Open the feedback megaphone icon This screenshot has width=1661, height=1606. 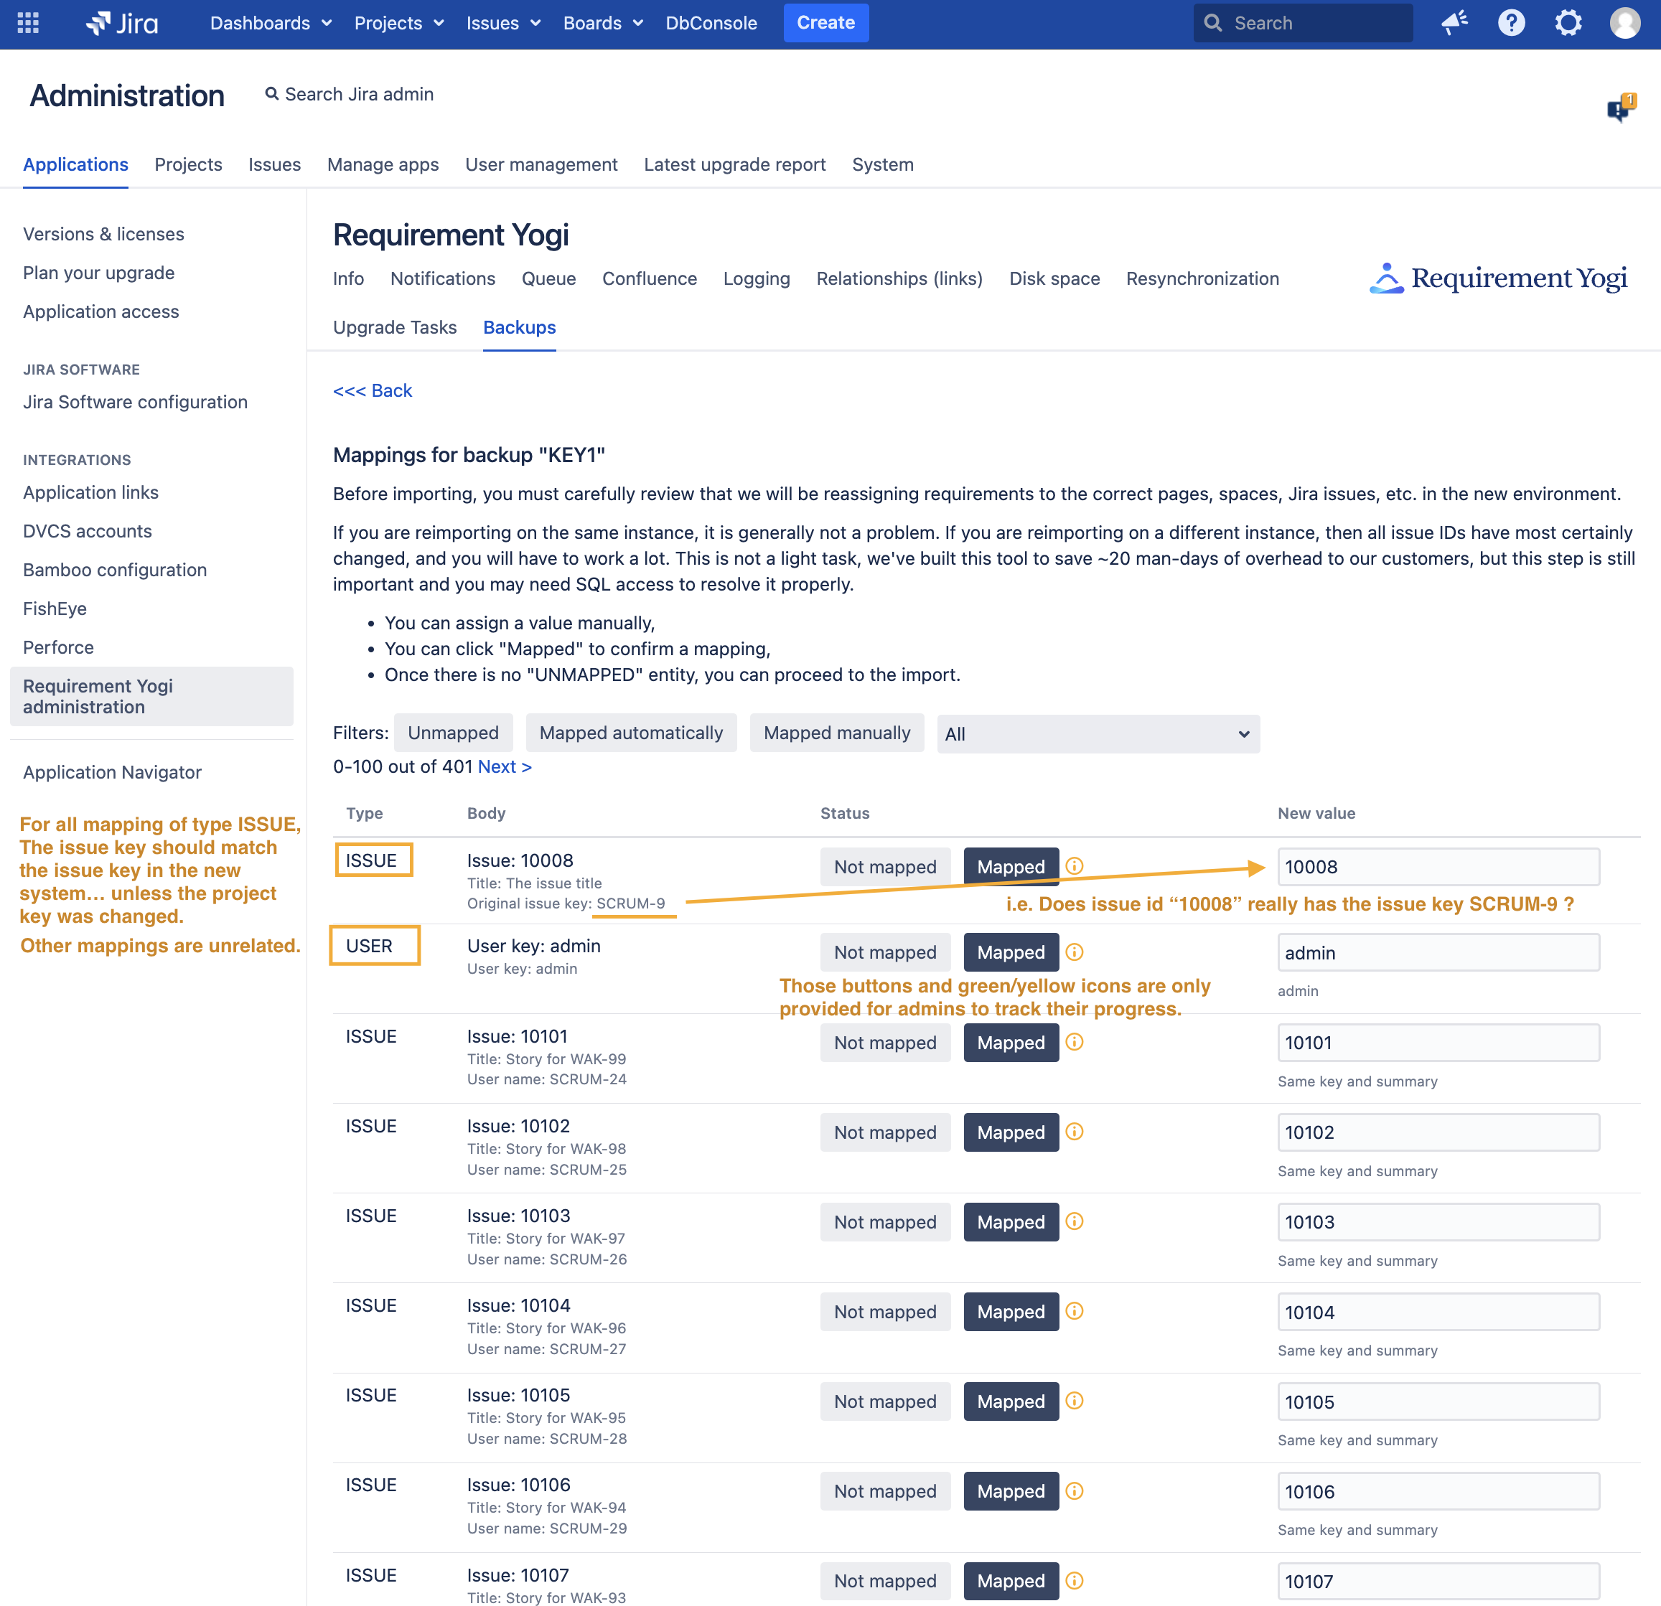pos(1454,23)
